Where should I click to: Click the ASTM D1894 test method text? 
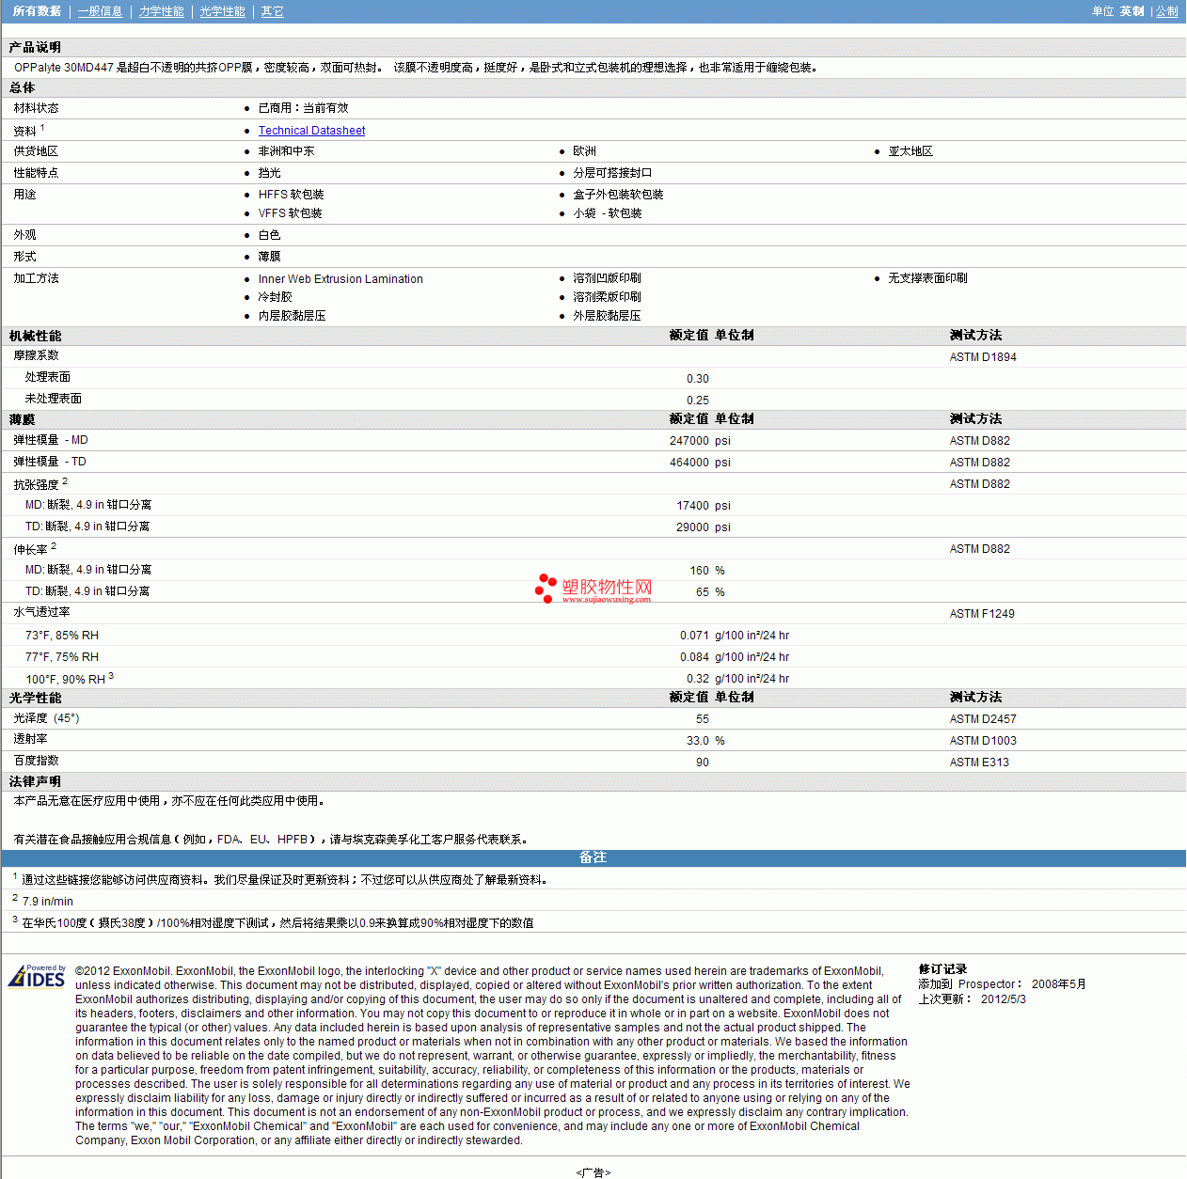(x=983, y=357)
